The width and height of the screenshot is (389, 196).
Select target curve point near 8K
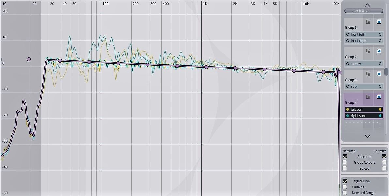click(294, 71)
